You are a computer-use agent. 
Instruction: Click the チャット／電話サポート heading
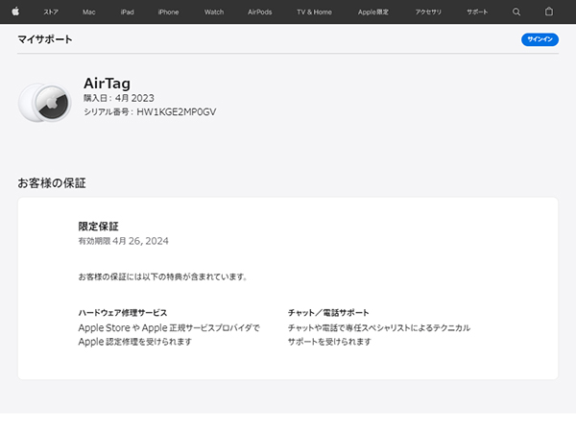[328, 313]
